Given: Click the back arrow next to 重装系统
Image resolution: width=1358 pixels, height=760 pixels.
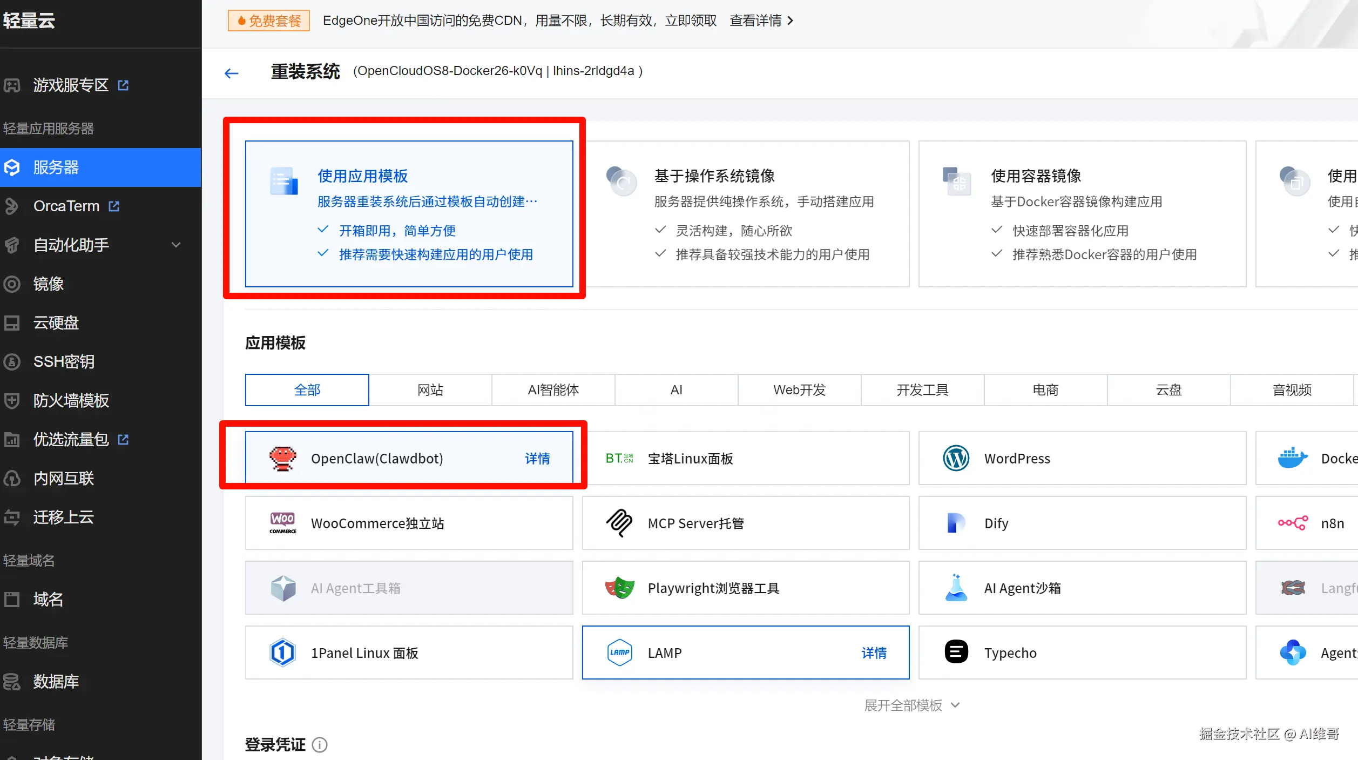Looking at the screenshot, I should [x=231, y=73].
